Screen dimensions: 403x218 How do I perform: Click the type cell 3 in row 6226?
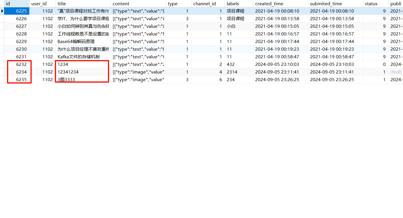[179, 19]
